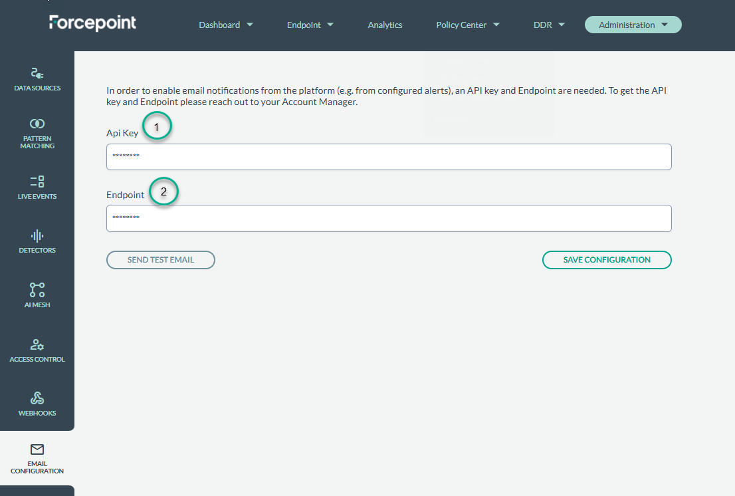Click the email notifications instruction paragraph
The width and height of the screenshot is (735, 496).
tap(387, 96)
